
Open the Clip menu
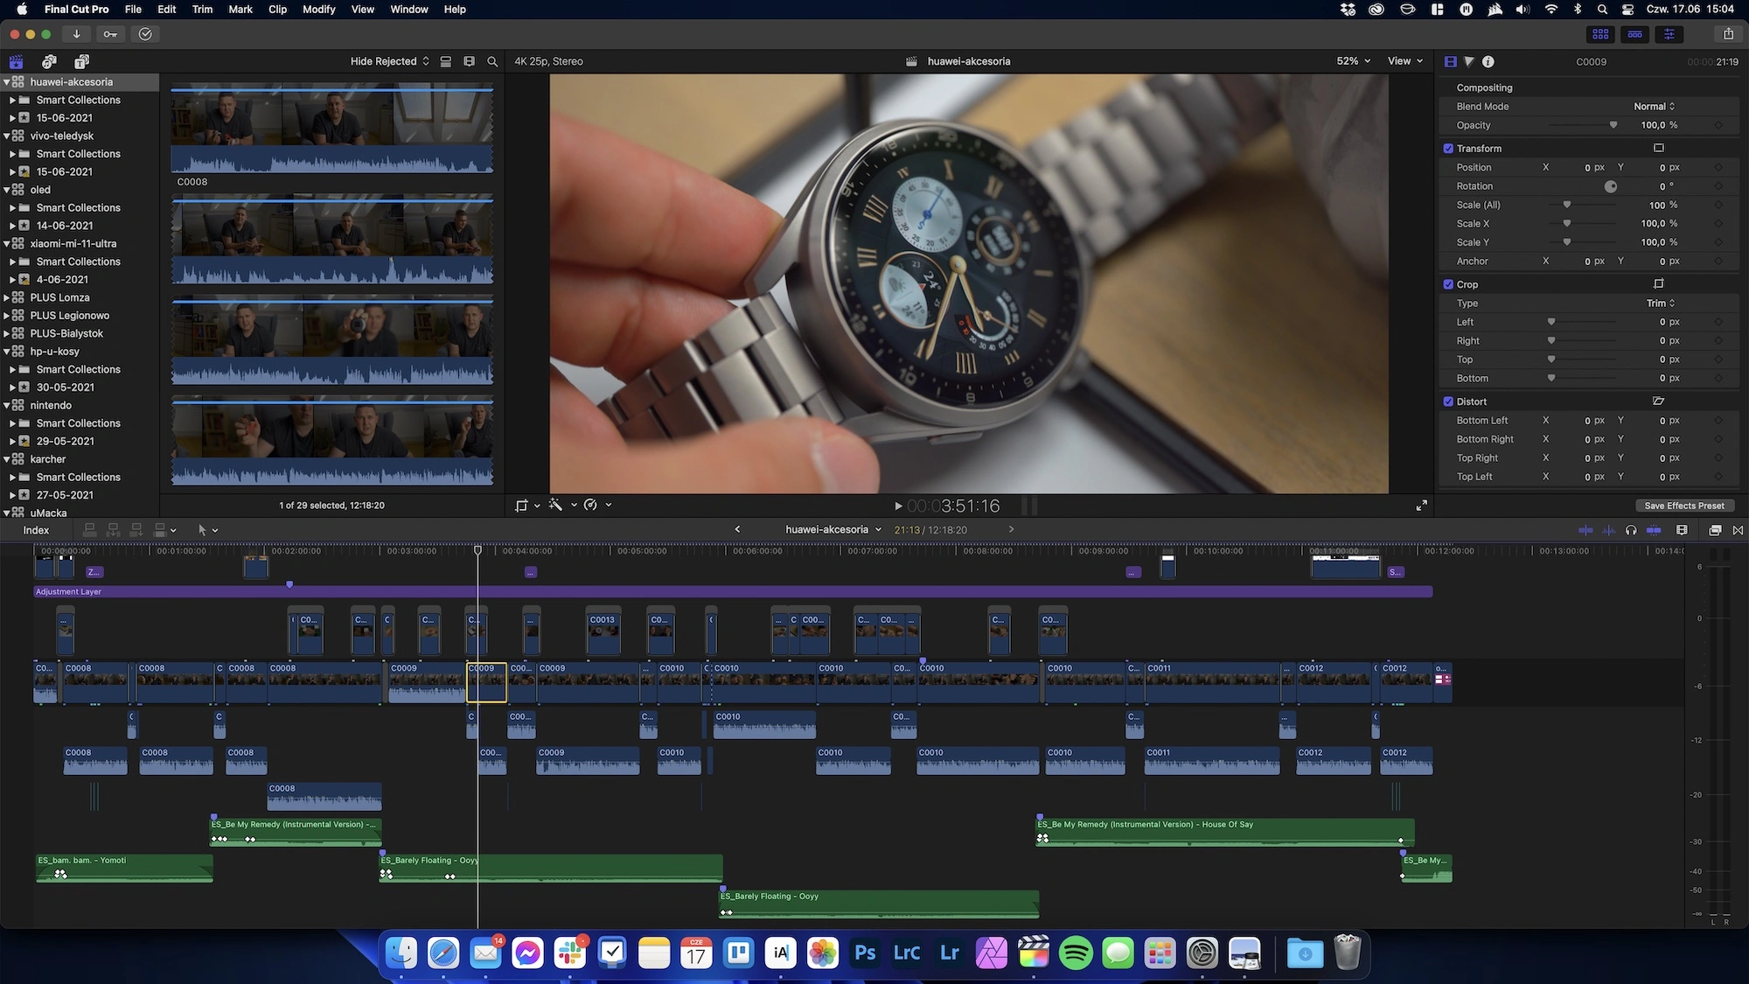point(277,10)
